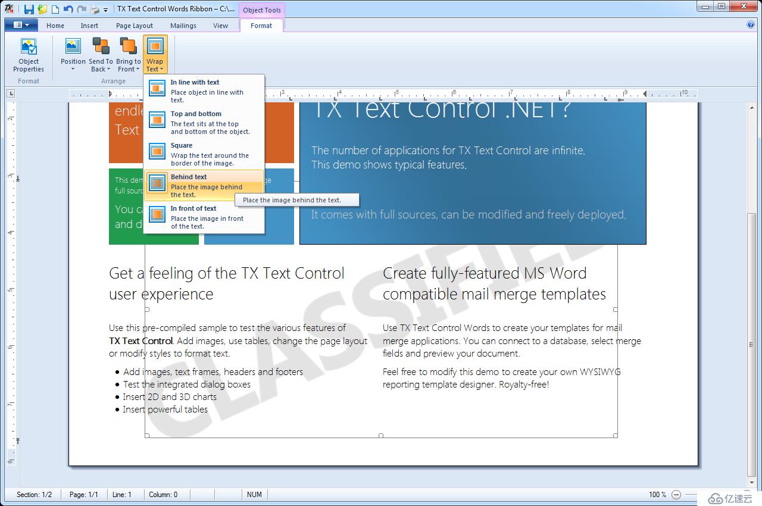Click the bold 'TX Text Control' text
The width and height of the screenshot is (762, 506).
[x=141, y=341]
